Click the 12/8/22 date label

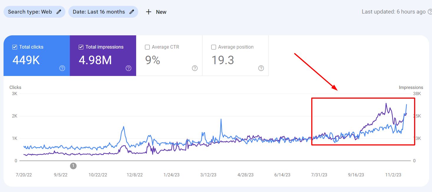tap(135, 175)
